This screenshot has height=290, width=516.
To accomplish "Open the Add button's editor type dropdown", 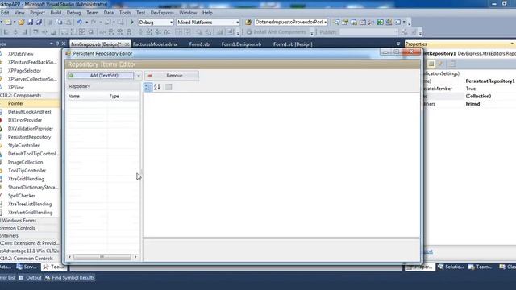I will [138, 75].
